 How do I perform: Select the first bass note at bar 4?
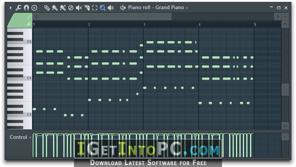(200, 103)
